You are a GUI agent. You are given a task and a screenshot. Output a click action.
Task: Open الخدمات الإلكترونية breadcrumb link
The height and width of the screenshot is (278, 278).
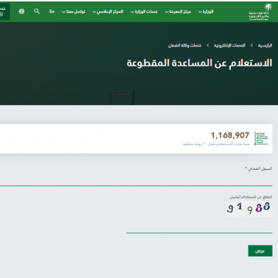point(229,46)
